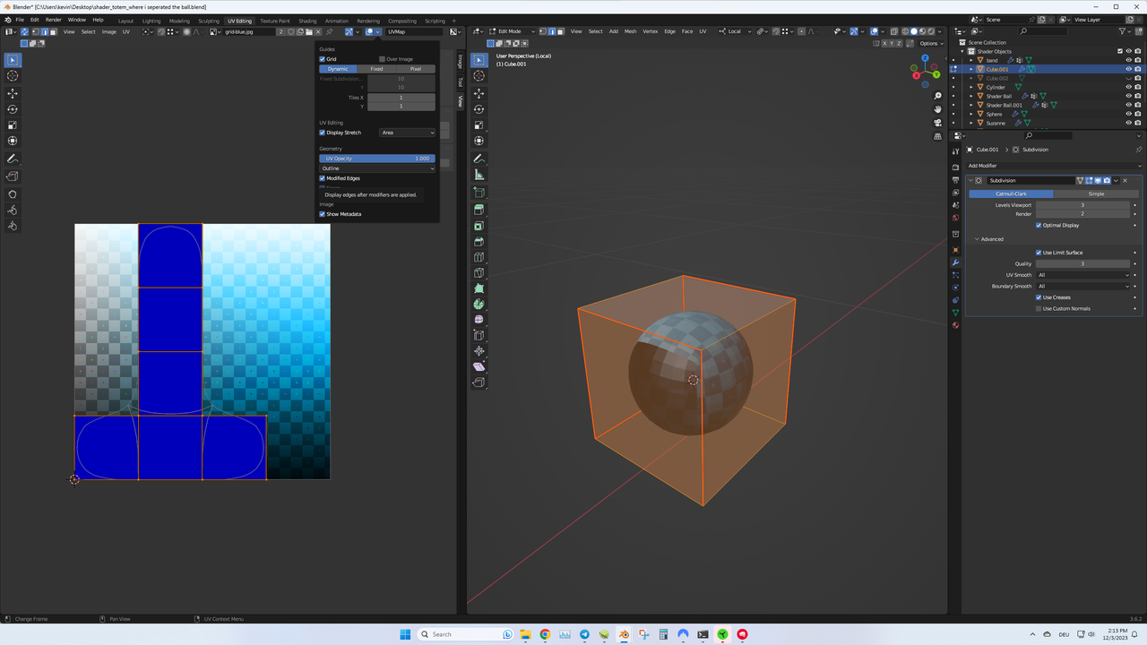
Task: Choose the Fixed grid guide option
Action: click(376, 69)
